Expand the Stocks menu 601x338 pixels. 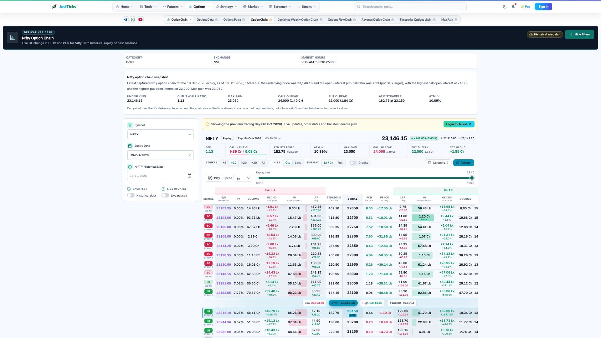click(306, 7)
